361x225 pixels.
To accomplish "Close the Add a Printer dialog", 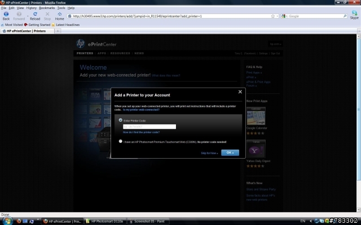I will coord(240,92).
